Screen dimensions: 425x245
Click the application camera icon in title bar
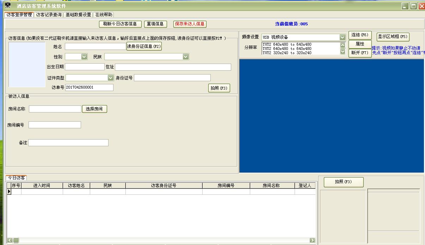pos(7,6)
